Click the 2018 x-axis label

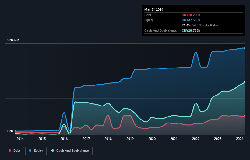click(108, 139)
